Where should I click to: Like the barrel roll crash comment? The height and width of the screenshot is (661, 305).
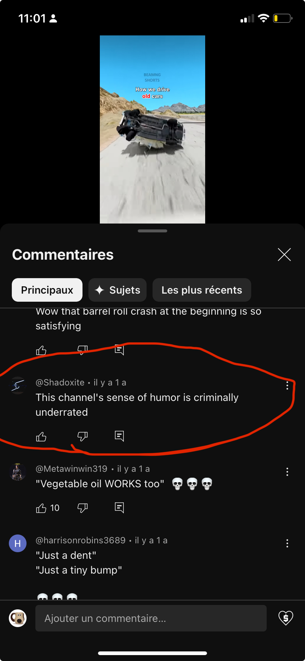tap(41, 350)
